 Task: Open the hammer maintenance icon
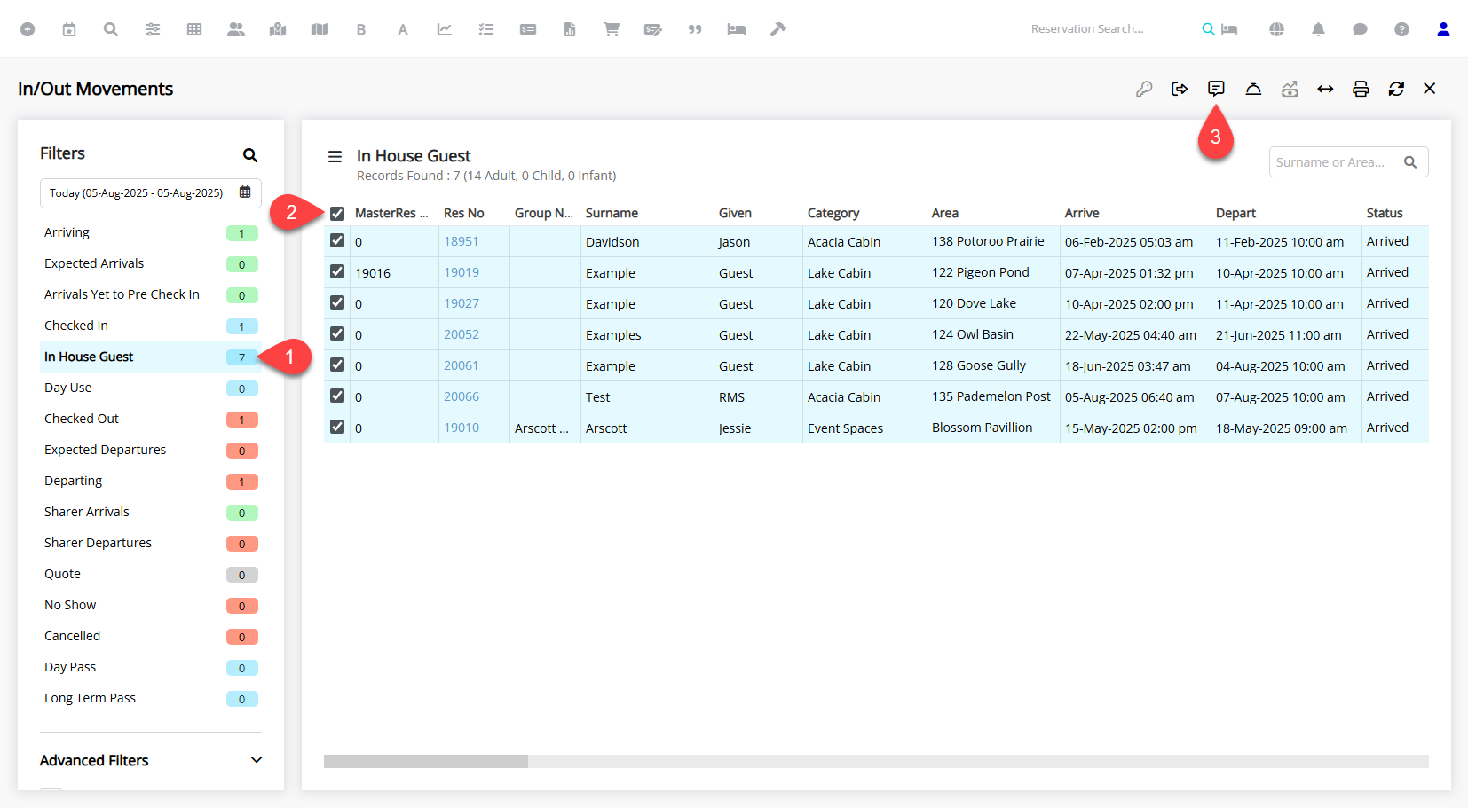pyautogui.click(x=778, y=29)
